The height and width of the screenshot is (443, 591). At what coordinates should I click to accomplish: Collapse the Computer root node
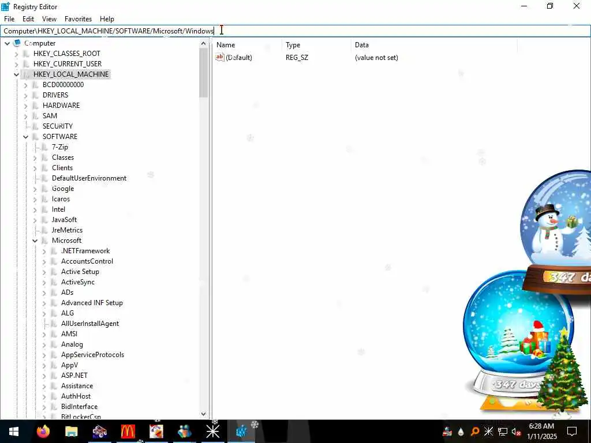pyautogui.click(x=7, y=43)
